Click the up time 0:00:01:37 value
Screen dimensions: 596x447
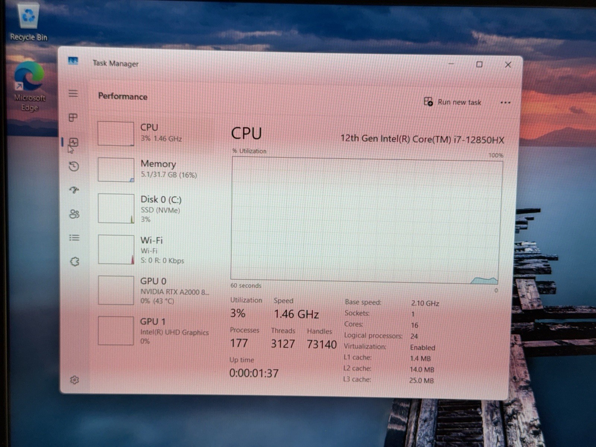(254, 373)
